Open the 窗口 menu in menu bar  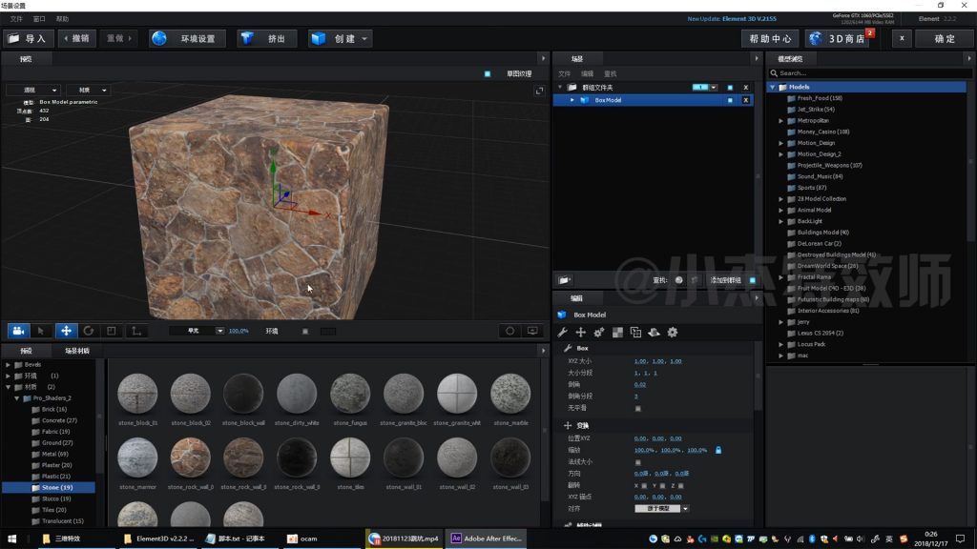[x=38, y=19]
